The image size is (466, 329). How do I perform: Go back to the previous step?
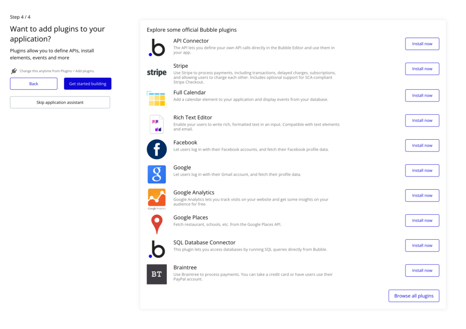click(x=34, y=84)
